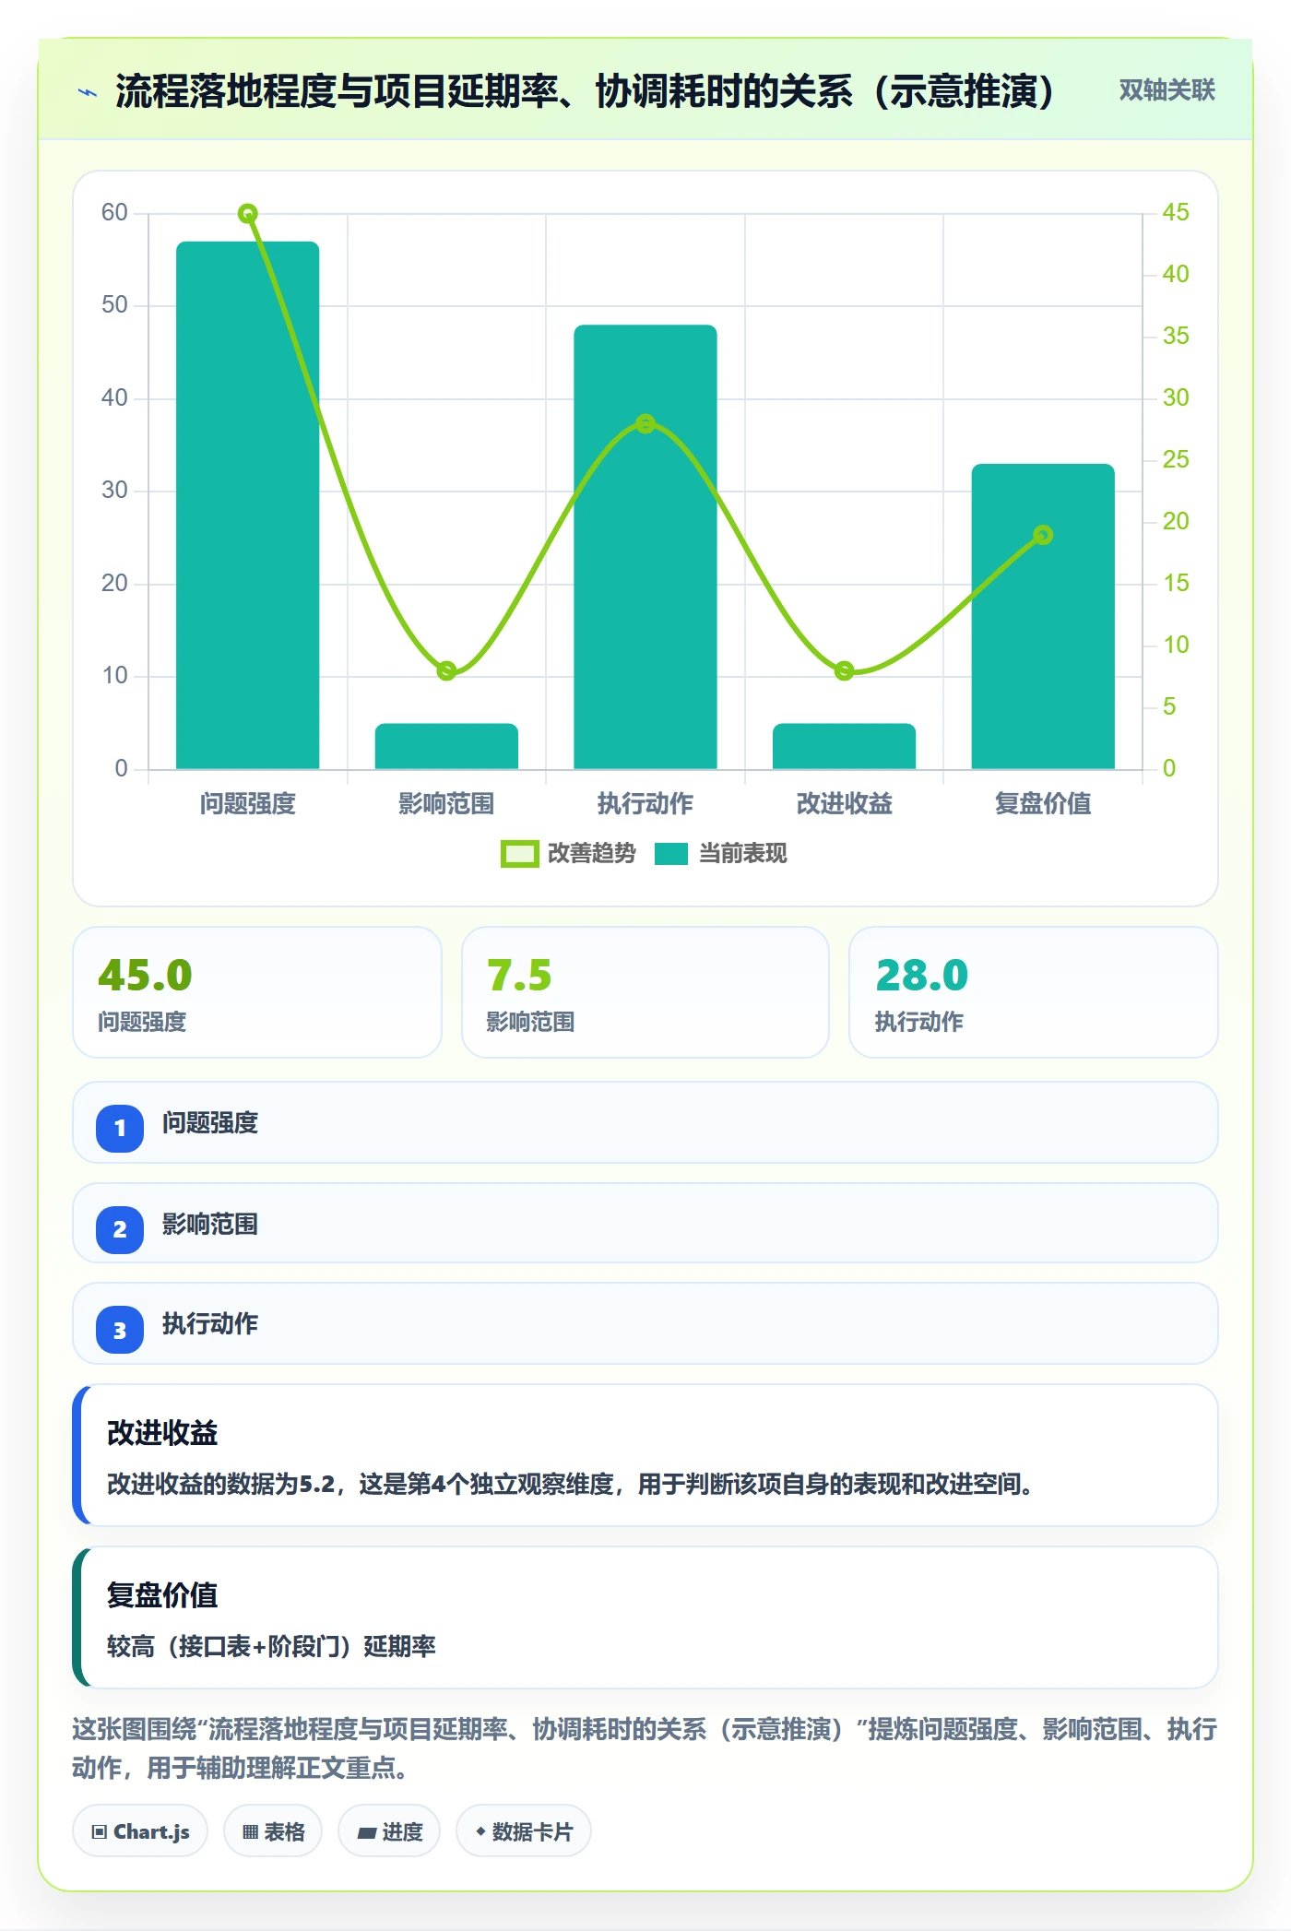Click the 改进收益 x-axis label
The height and width of the screenshot is (1931, 1291).
click(x=844, y=804)
